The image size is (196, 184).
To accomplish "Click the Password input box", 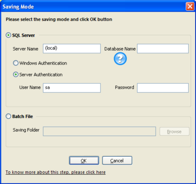I will click(x=163, y=88).
